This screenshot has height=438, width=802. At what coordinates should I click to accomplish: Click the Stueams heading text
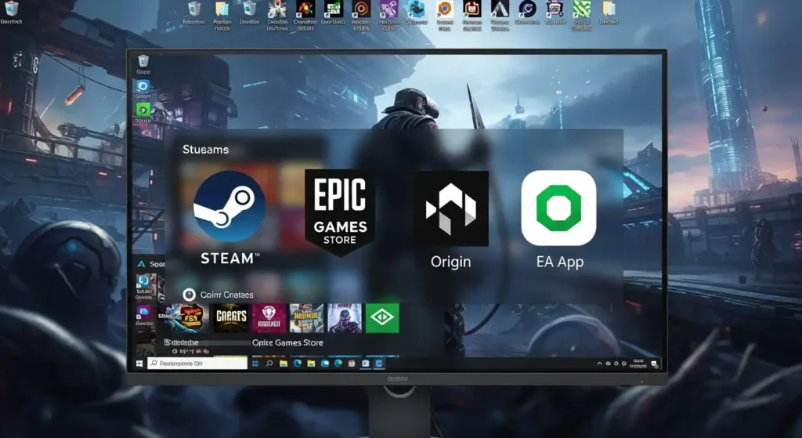click(206, 150)
